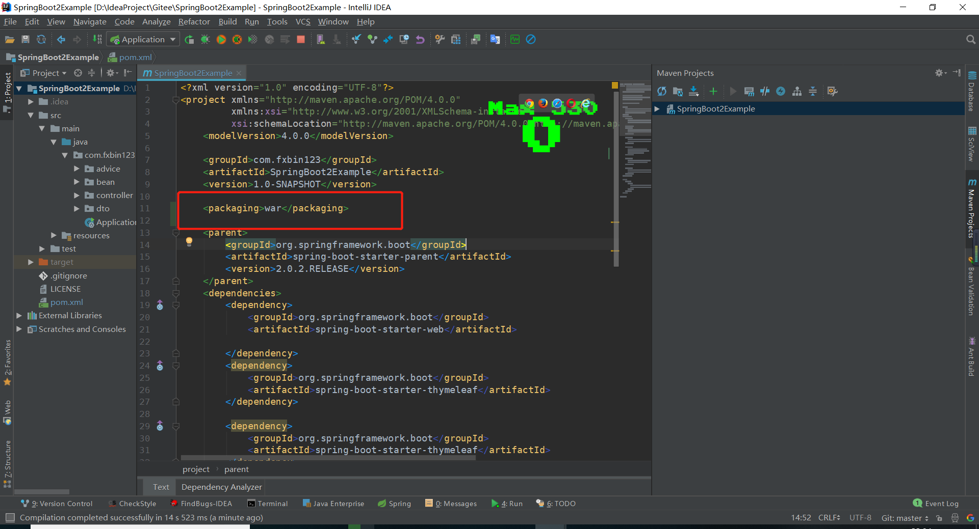Click the Show History clock icon
Screen dimensions: 979x529
(404, 39)
